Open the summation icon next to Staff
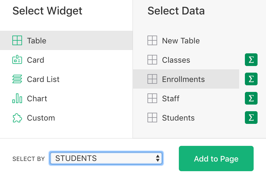The width and height of the screenshot is (266, 176). (x=251, y=98)
